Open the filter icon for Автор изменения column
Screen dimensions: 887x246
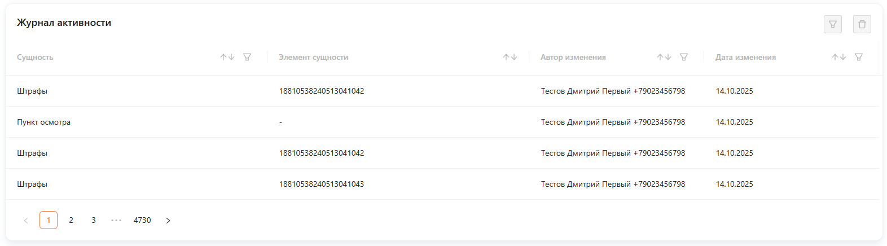(x=684, y=57)
